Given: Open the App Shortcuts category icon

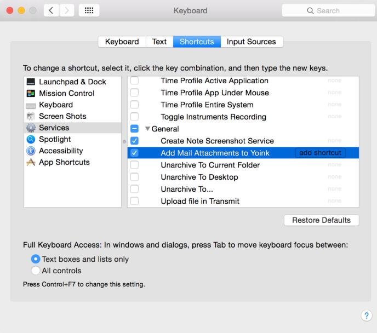Looking at the screenshot, I should (x=31, y=163).
